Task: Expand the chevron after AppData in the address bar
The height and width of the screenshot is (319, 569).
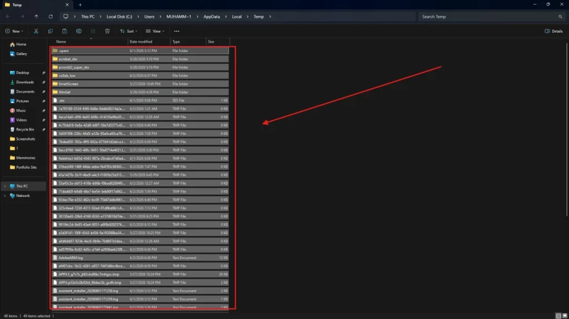Action: coord(226,17)
